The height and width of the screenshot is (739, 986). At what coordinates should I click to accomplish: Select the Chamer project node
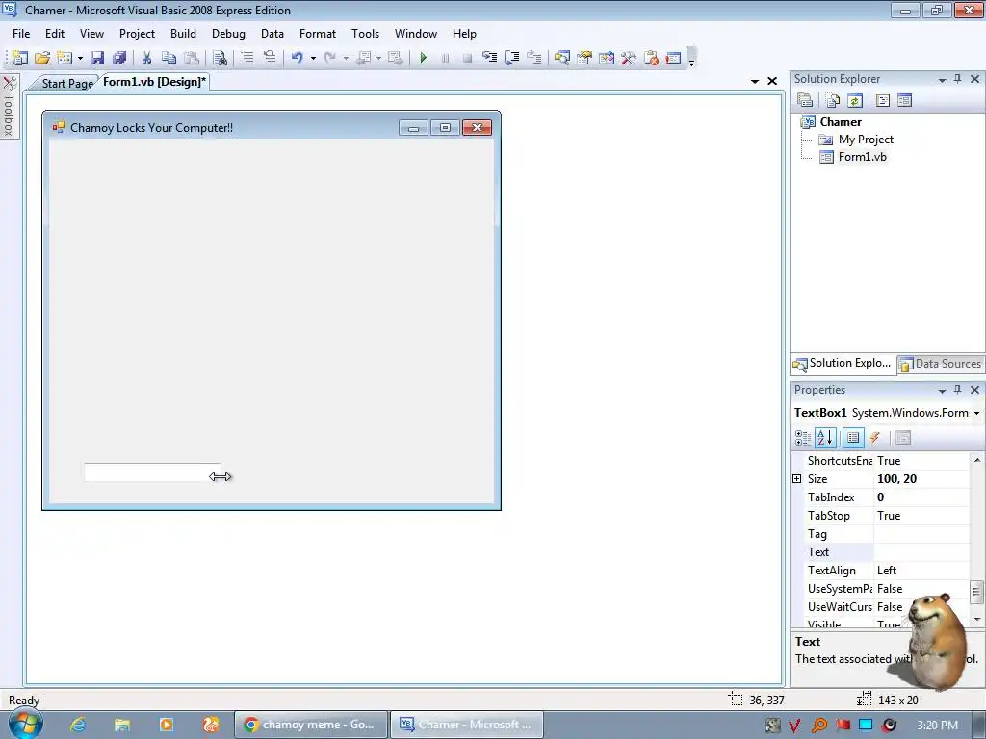coord(841,122)
